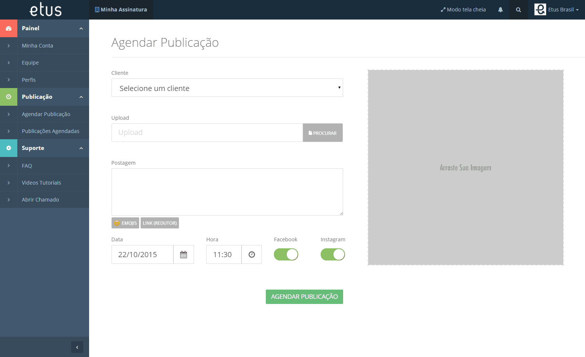Click the Publicação clock icon
The width and height of the screenshot is (585, 357).
[8, 97]
